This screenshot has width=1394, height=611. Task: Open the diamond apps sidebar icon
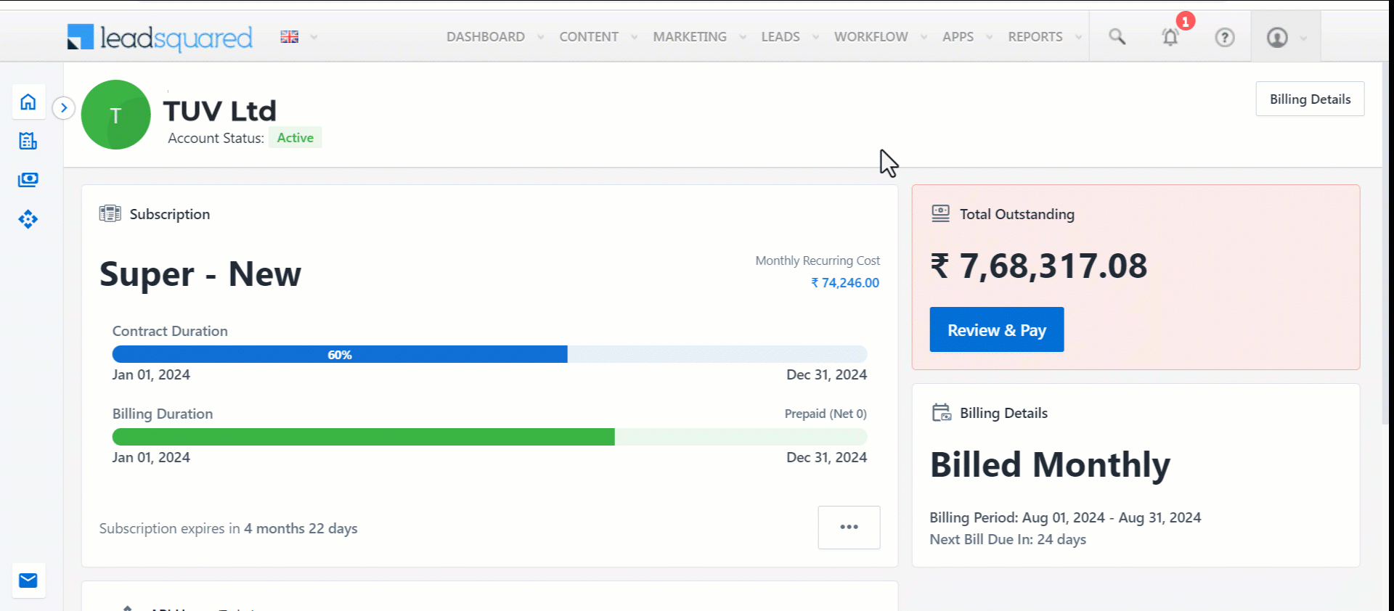(28, 219)
